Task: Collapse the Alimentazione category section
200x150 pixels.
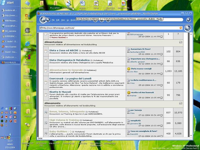Action: [x=181, y=42]
